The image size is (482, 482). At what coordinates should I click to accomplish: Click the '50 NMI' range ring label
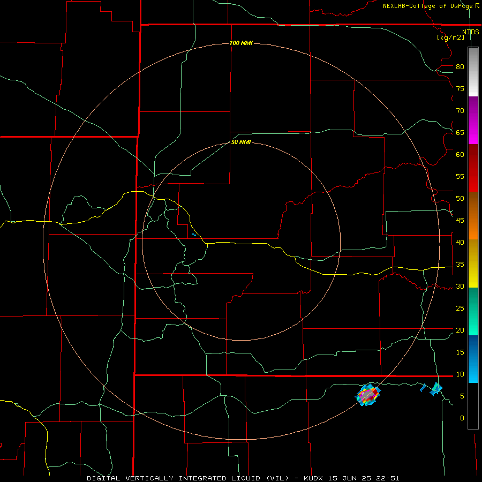tap(241, 142)
